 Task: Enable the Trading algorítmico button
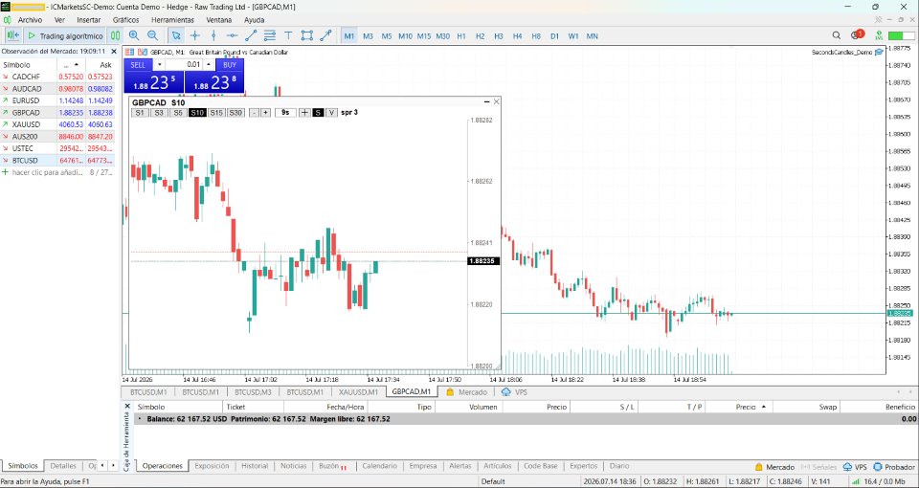click(65, 35)
